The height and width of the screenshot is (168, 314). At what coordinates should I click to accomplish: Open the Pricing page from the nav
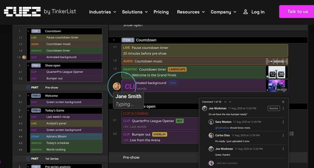(161, 12)
